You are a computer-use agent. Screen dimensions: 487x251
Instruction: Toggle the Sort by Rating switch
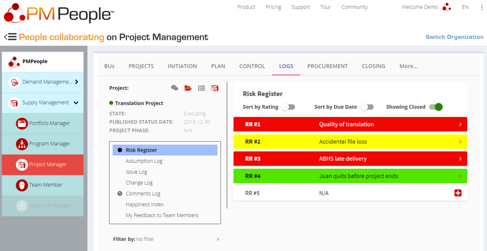coord(288,107)
